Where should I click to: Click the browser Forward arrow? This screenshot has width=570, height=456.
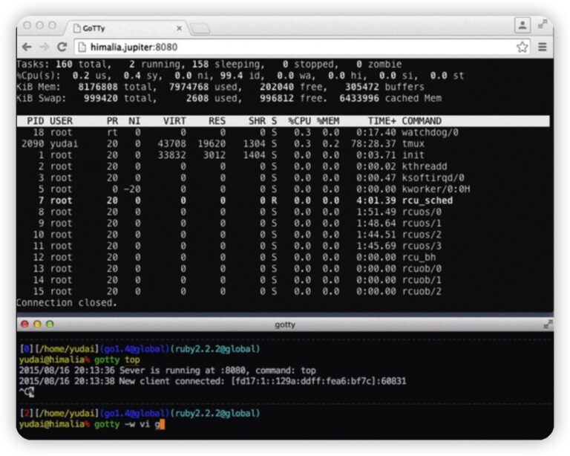[45, 47]
